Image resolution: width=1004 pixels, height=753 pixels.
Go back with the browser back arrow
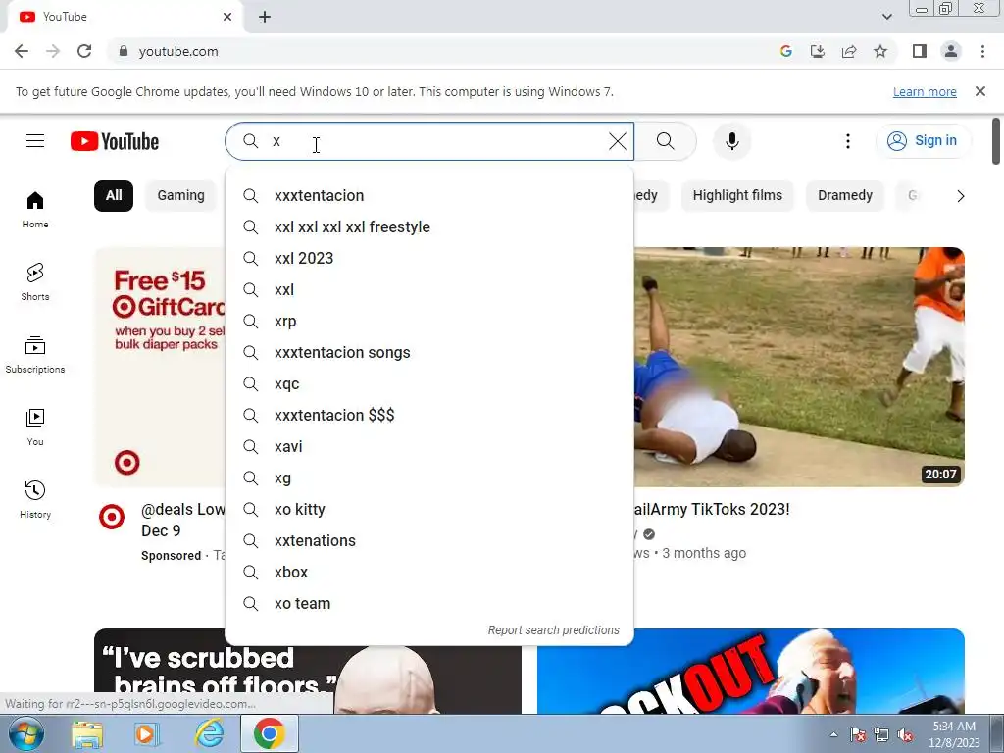coord(22,51)
